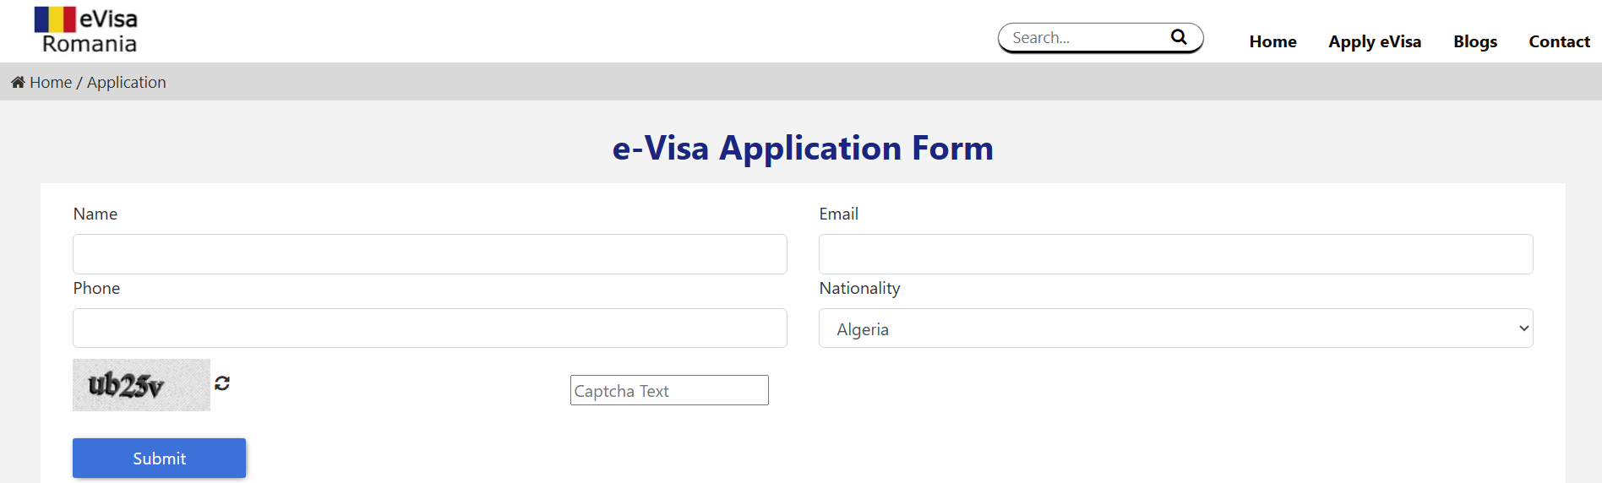Follow the Home breadcrumb link
This screenshot has width=1602, height=483.
pyautogui.click(x=51, y=82)
